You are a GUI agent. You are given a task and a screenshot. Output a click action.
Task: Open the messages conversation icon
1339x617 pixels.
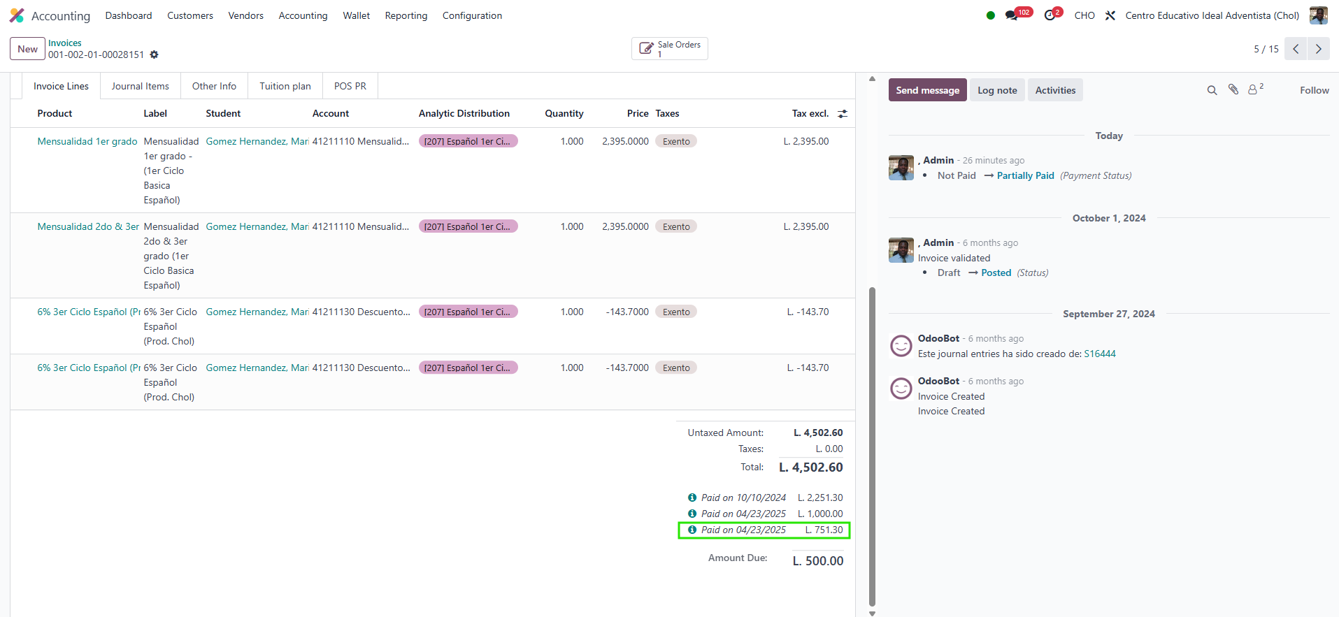click(x=1011, y=15)
